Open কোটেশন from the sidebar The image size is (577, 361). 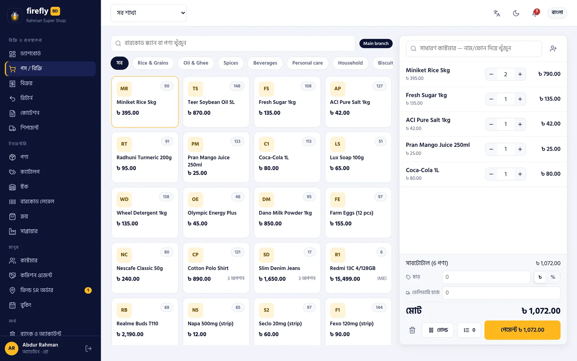(x=50, y=113)
